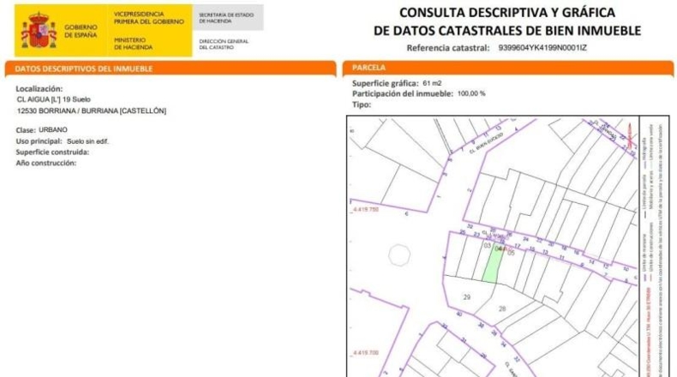Click the 'Superficie gráfica:' label
Viewport: 677px width, 377px height.
coord(385,83)
